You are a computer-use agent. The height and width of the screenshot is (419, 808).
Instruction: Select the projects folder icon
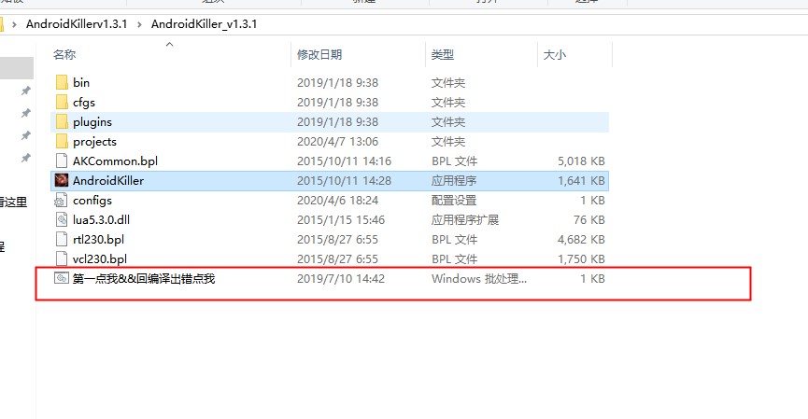[62, 141]
